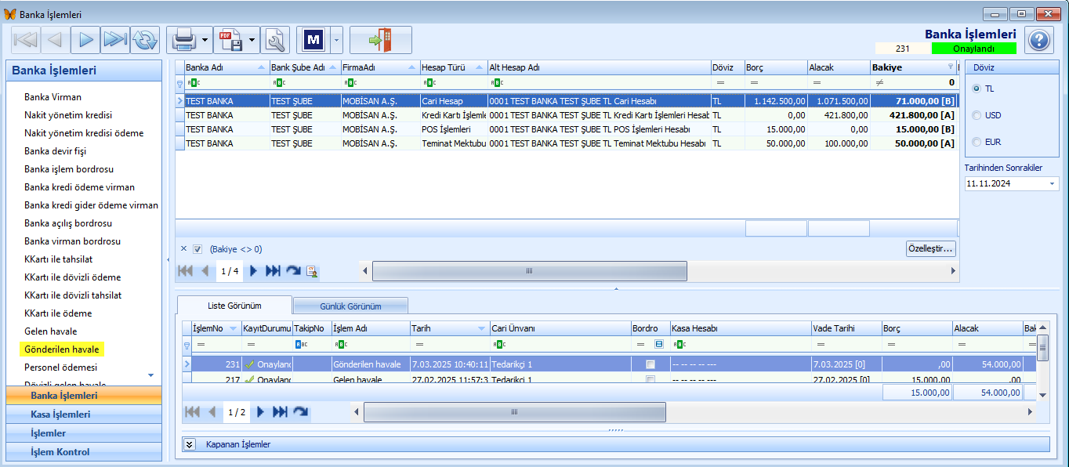The image size is (1069, 467).
Task: Open the İşlem Kontrol navigation group
Action: pos(84,452)
